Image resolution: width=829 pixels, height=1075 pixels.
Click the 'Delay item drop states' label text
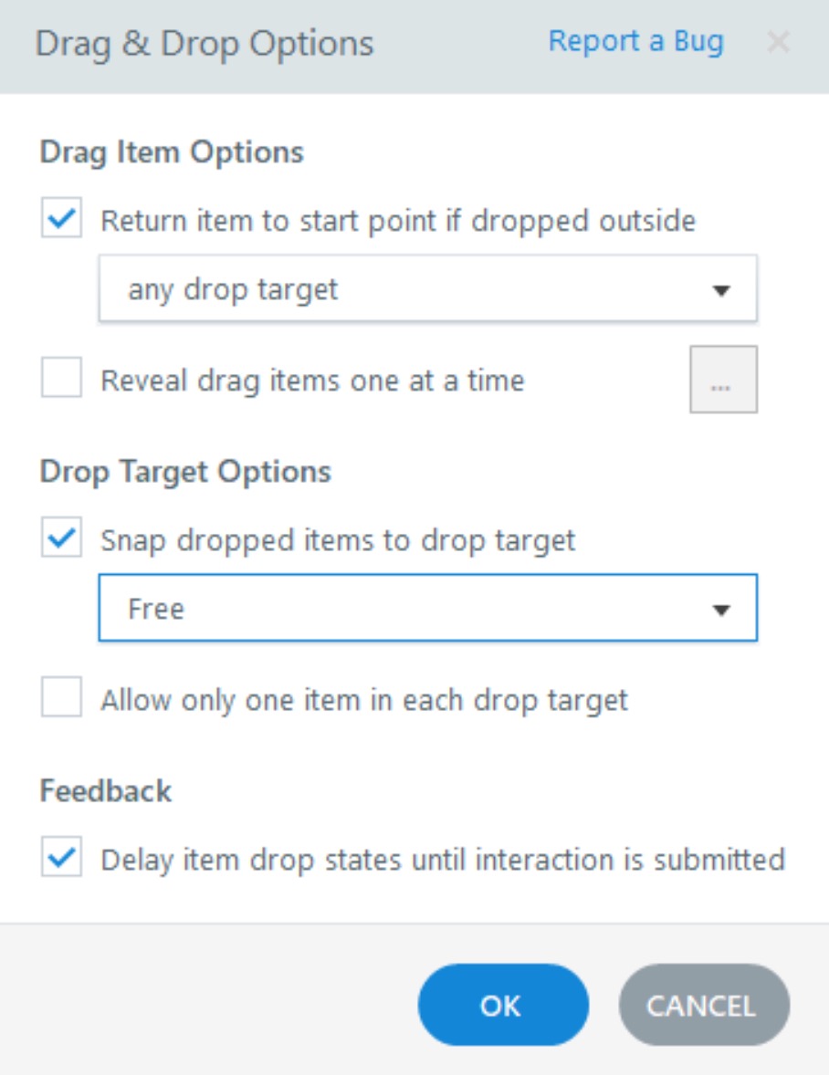click(443, 860)
